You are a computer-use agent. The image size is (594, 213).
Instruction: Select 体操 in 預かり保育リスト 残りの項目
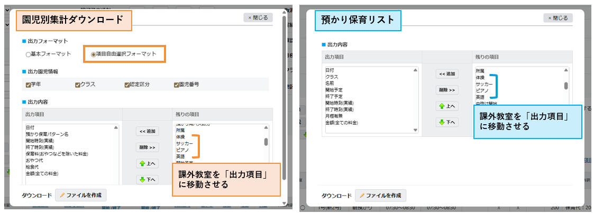coord(480,78)
